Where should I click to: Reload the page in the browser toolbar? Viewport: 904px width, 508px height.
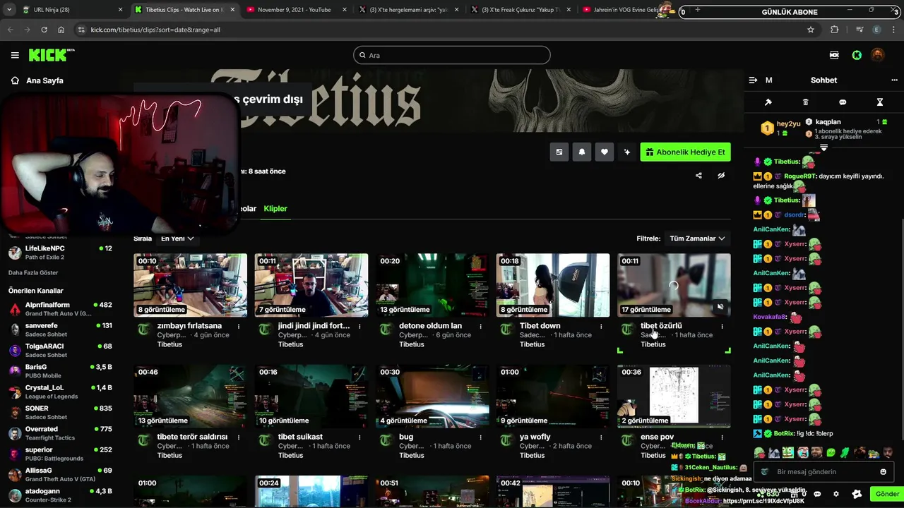pyautogui.click(x=44, y=30)
